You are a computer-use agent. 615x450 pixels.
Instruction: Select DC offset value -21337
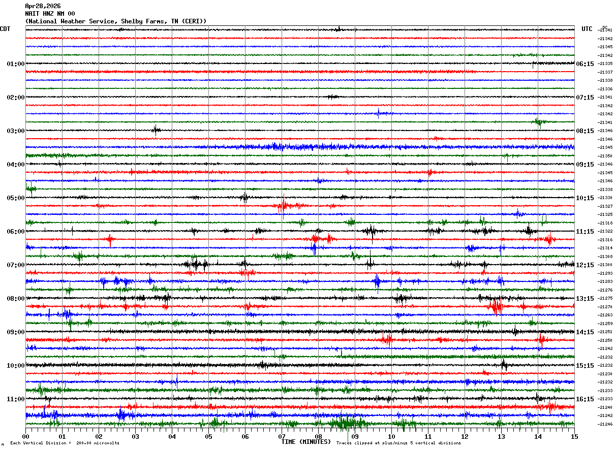605,72
